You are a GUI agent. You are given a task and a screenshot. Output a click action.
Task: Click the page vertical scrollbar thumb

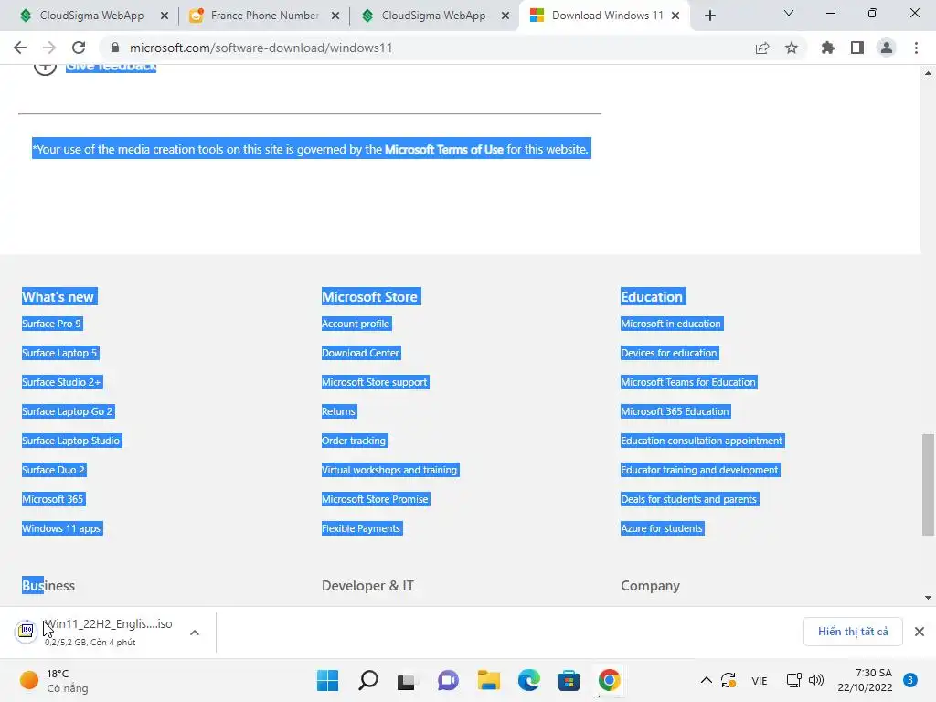coord(928,484)
